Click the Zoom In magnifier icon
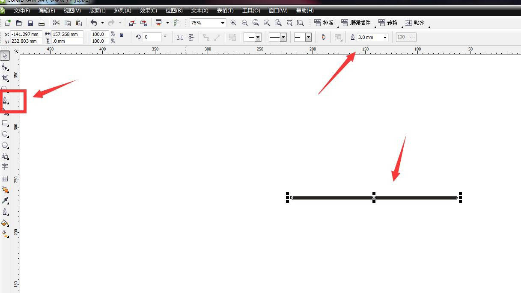This screenshot has width=521, height=293. click(x=233, y=23)
